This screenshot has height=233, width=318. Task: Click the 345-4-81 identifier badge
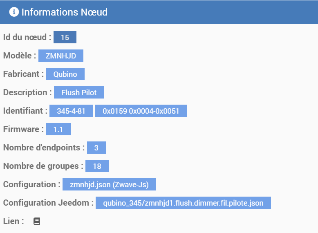tap(71, 111)
